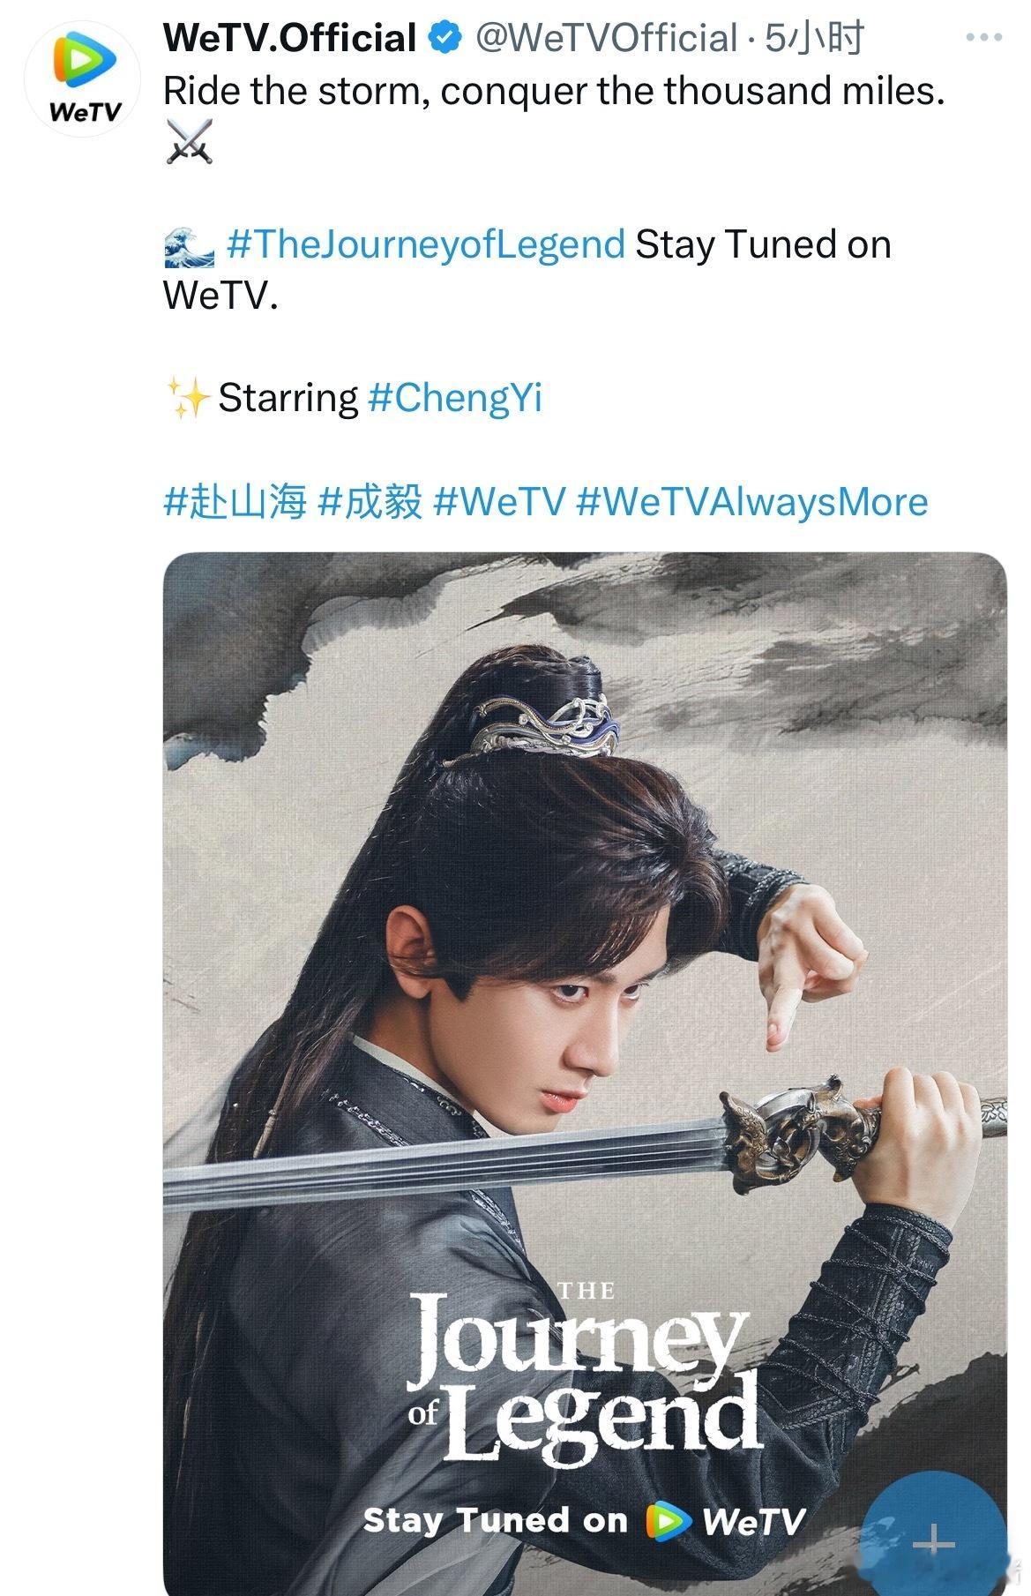Click the 5小时 timestamp
The image size is (1031, 1596).
pos(814,38)
